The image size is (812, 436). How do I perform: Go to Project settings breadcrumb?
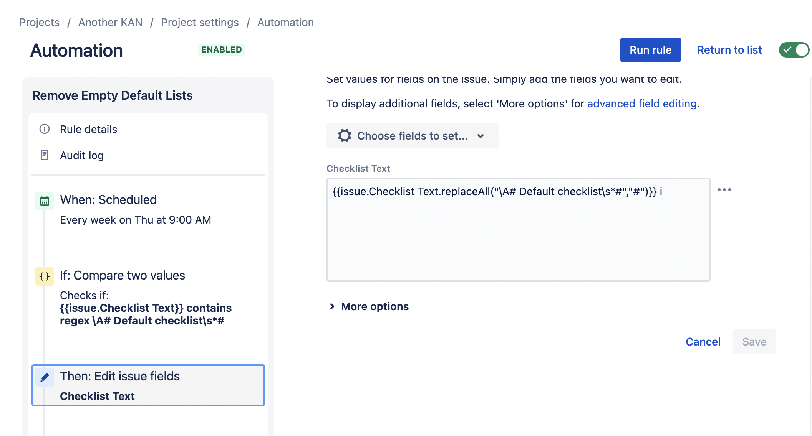coord(200,22)
